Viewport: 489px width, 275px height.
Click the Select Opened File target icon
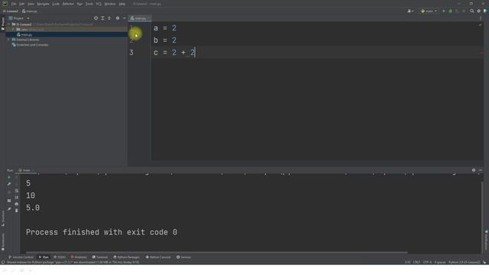96,18
